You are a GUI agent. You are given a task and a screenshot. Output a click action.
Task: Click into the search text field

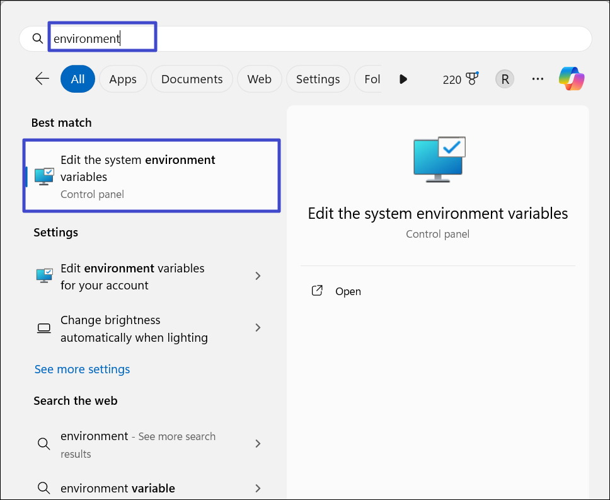point(315,38)
